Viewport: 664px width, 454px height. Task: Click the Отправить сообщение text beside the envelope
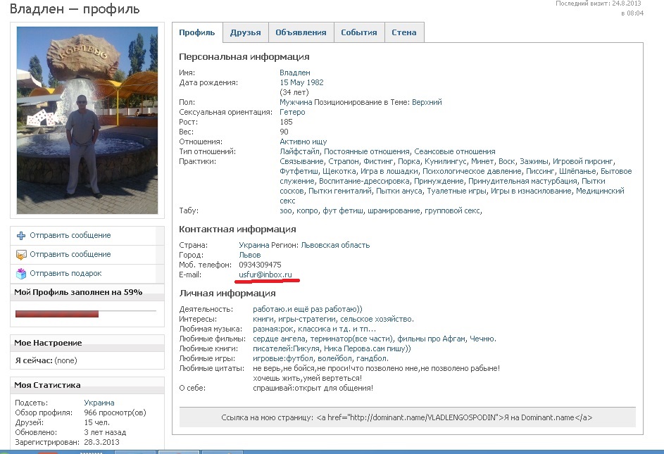click(x=70, y=254)
